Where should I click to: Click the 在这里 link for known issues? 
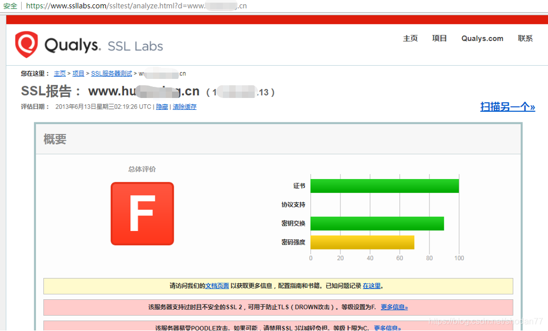pos(372,286)
